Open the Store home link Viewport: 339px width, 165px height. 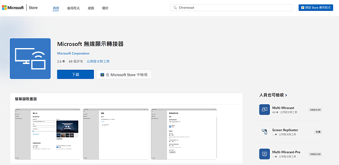pos(33,8)
